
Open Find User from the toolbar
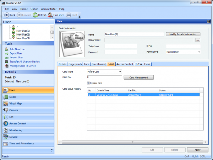click(51, 15)
